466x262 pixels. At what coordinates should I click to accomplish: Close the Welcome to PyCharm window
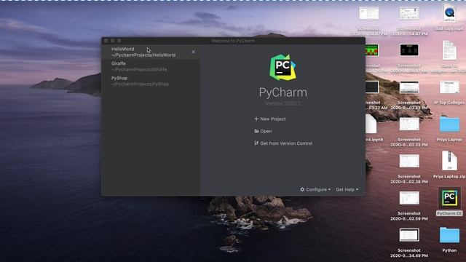tap(106, 41)
